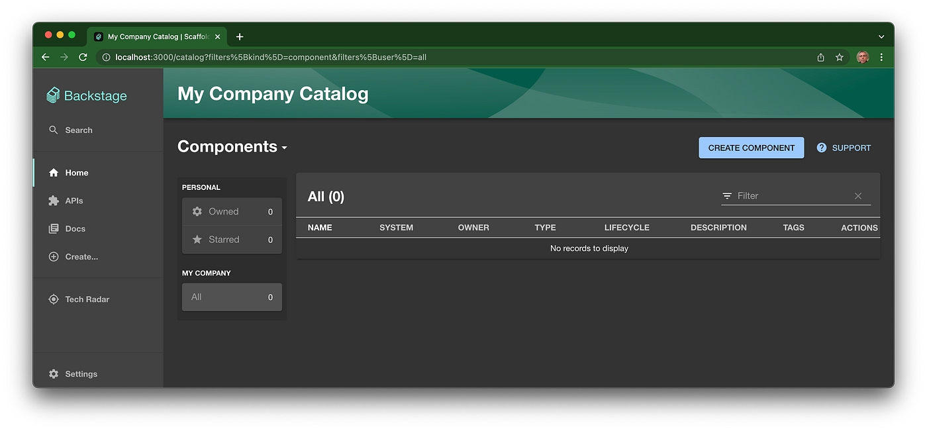Click the 'All (0)' table title
The width and height of the screenshot is (927, 431).
pyautogui.click(x=326, y=197)
